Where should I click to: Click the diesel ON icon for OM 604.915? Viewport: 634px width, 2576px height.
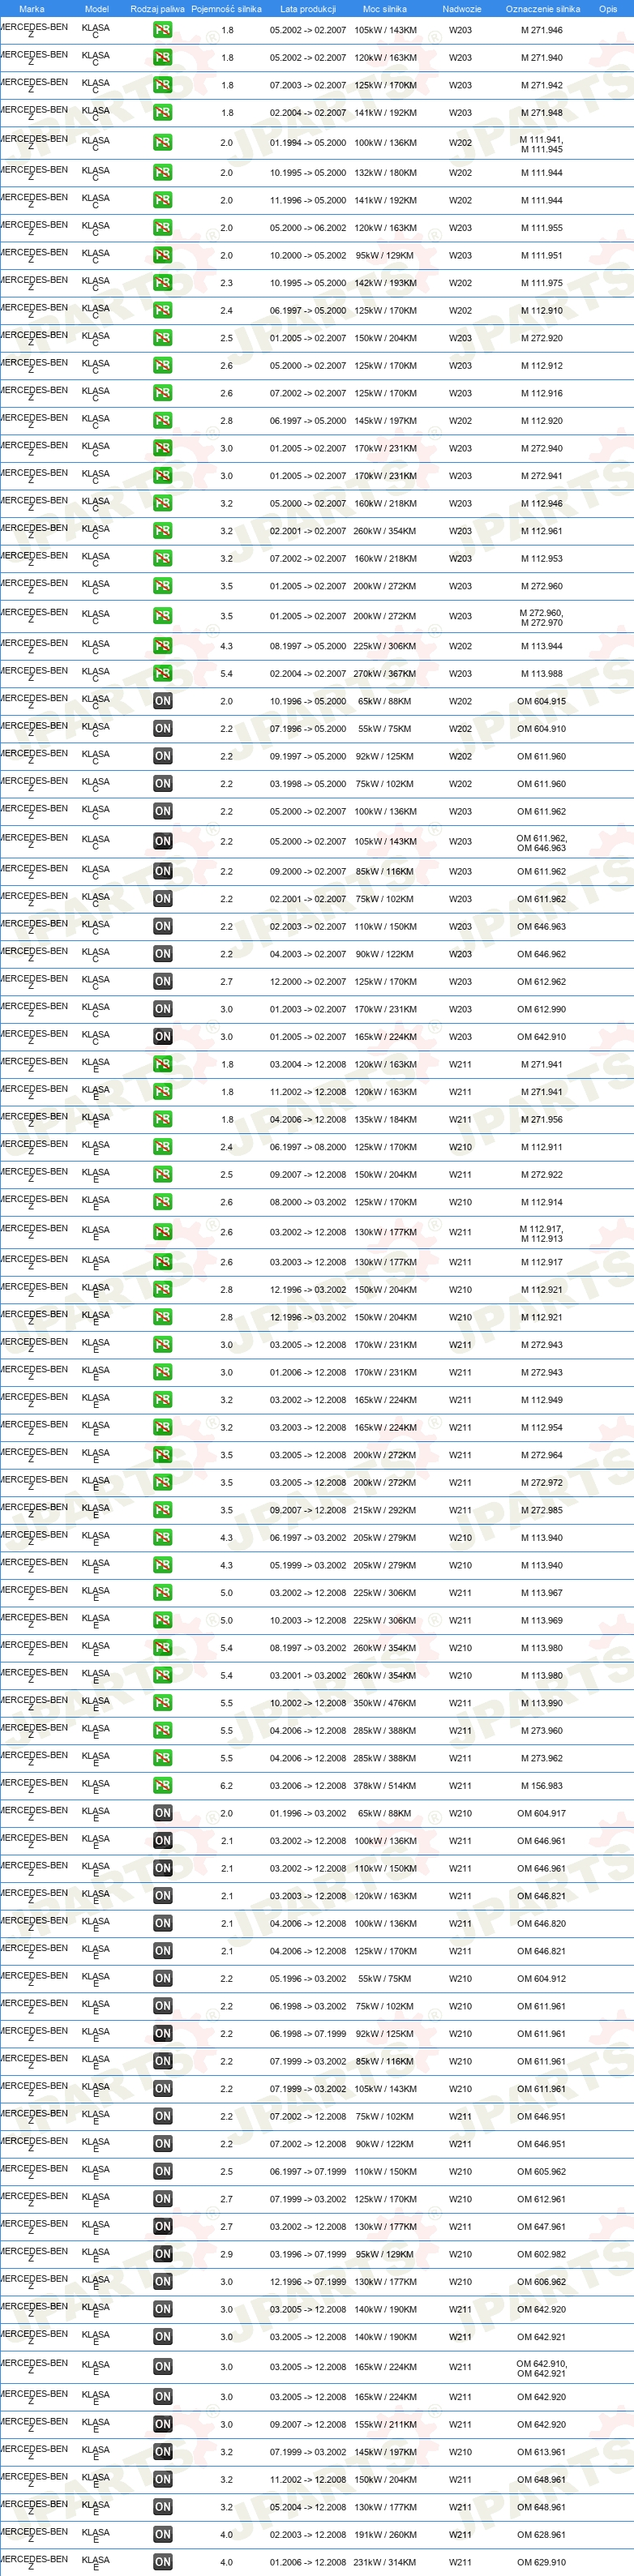tap(162, 701)
